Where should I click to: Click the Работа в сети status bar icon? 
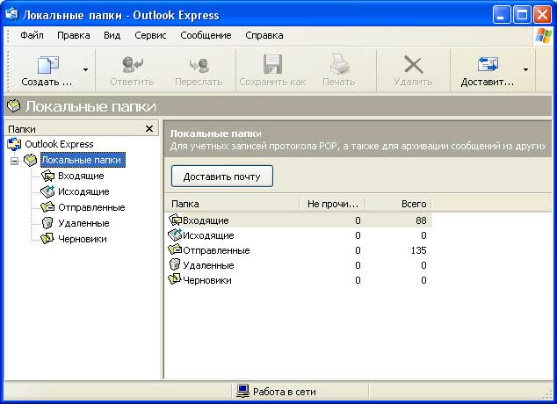pyautogui.click(x=242, y=391)
